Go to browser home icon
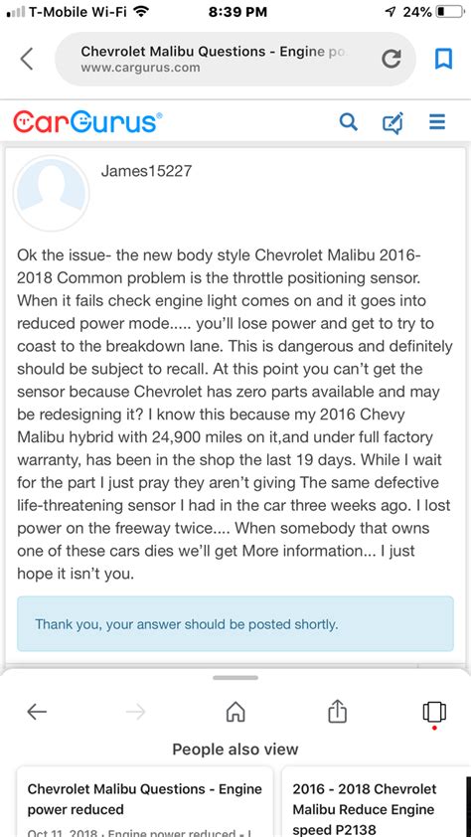Image resolution: width=471 pixels, height=837 pixels. [235, 711]
